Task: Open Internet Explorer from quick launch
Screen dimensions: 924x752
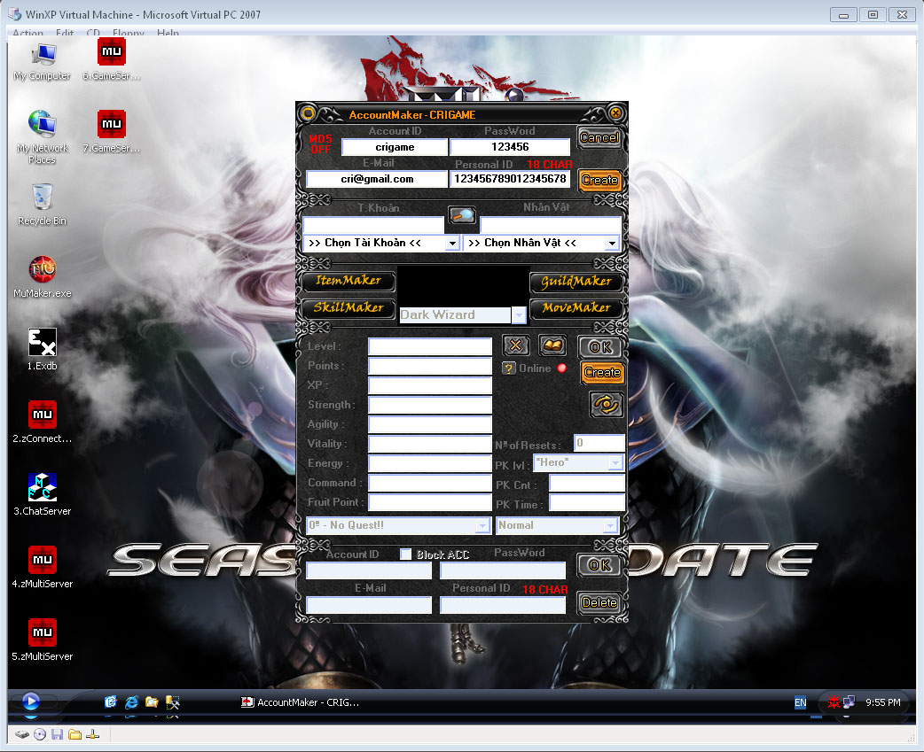Action: pos(131,702)
